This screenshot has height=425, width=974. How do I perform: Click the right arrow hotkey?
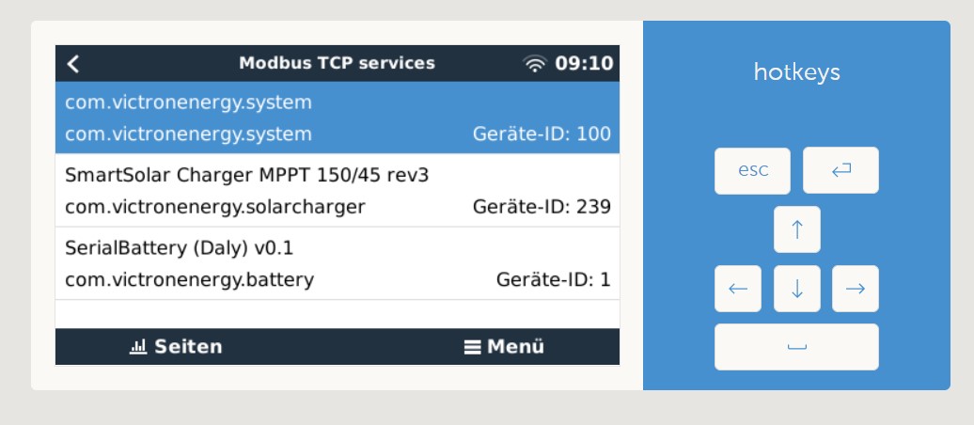(x=856, y=289)
